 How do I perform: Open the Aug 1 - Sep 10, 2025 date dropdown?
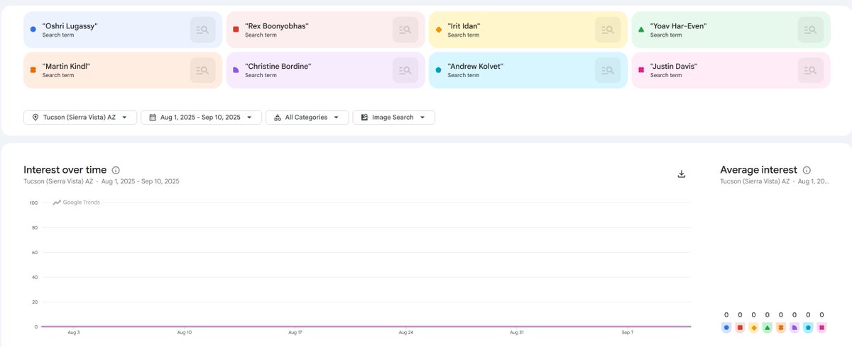[201, 118]
